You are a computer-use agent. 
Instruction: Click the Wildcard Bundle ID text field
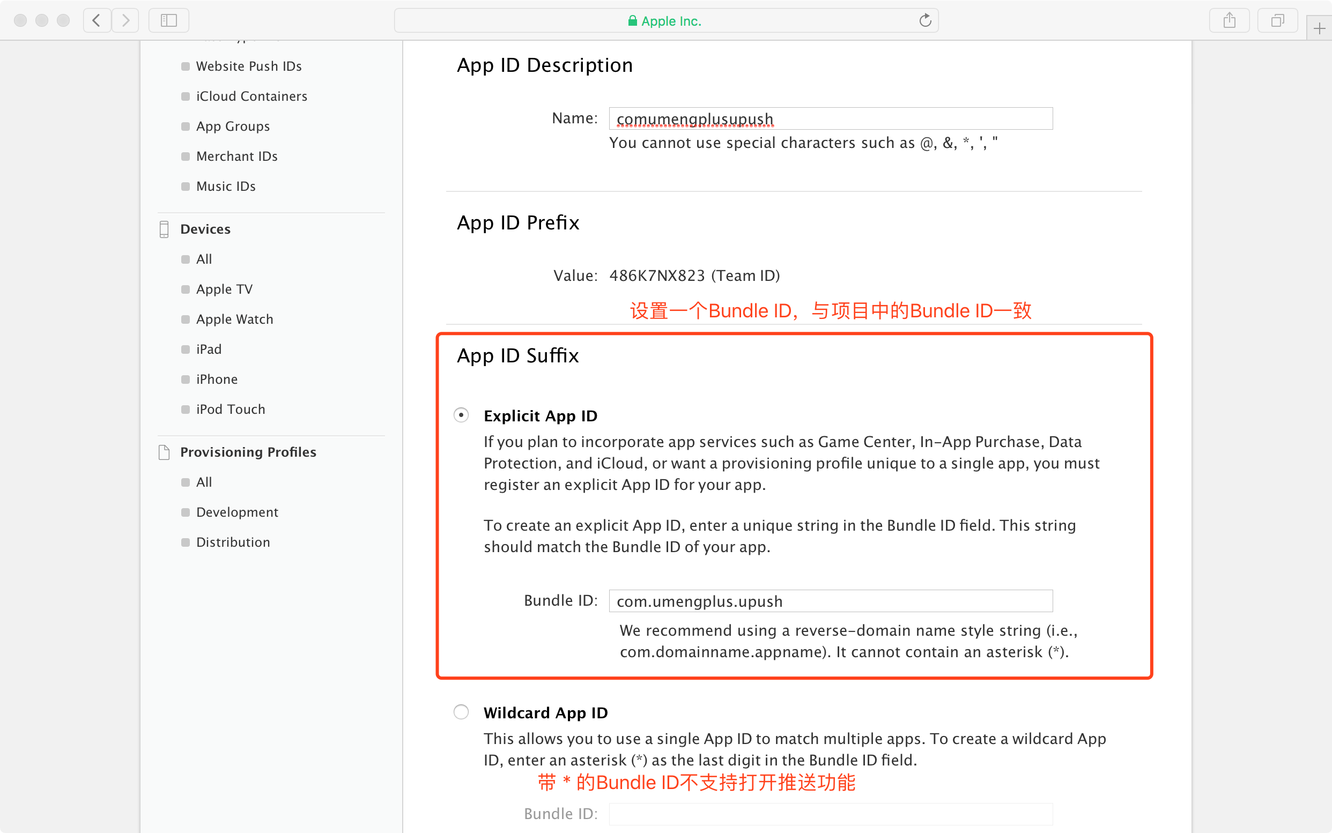pos(831,814)
